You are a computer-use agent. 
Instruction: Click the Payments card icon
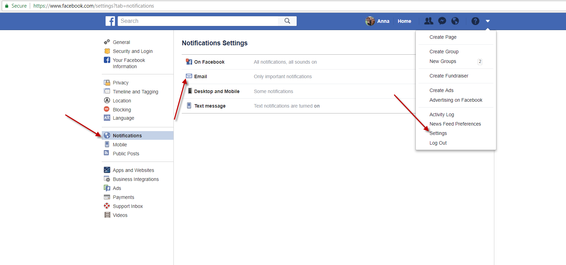[x=107, y=197]
